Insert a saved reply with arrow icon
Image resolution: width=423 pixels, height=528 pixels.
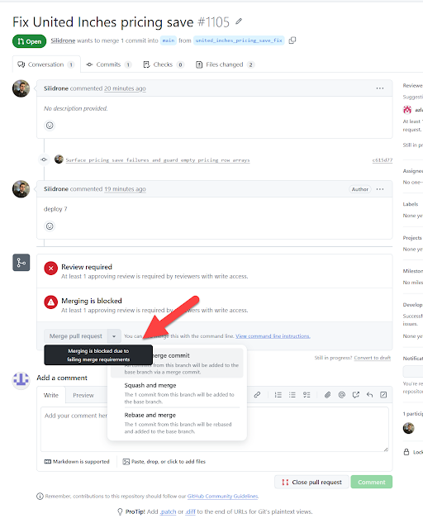click(369, 395)
